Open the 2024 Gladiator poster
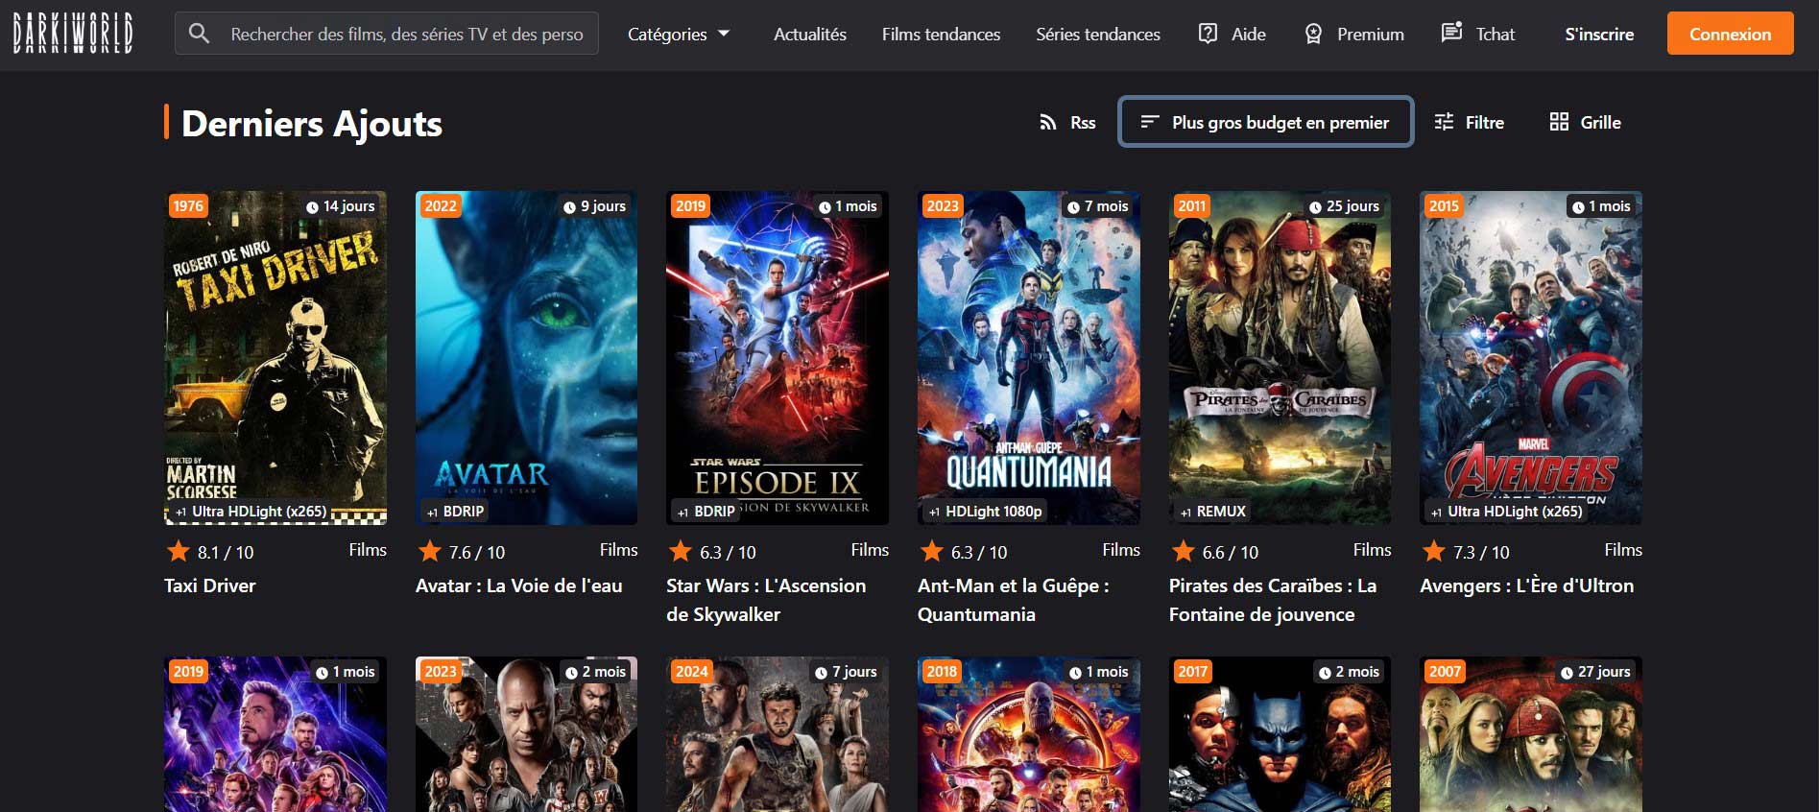 778,734
